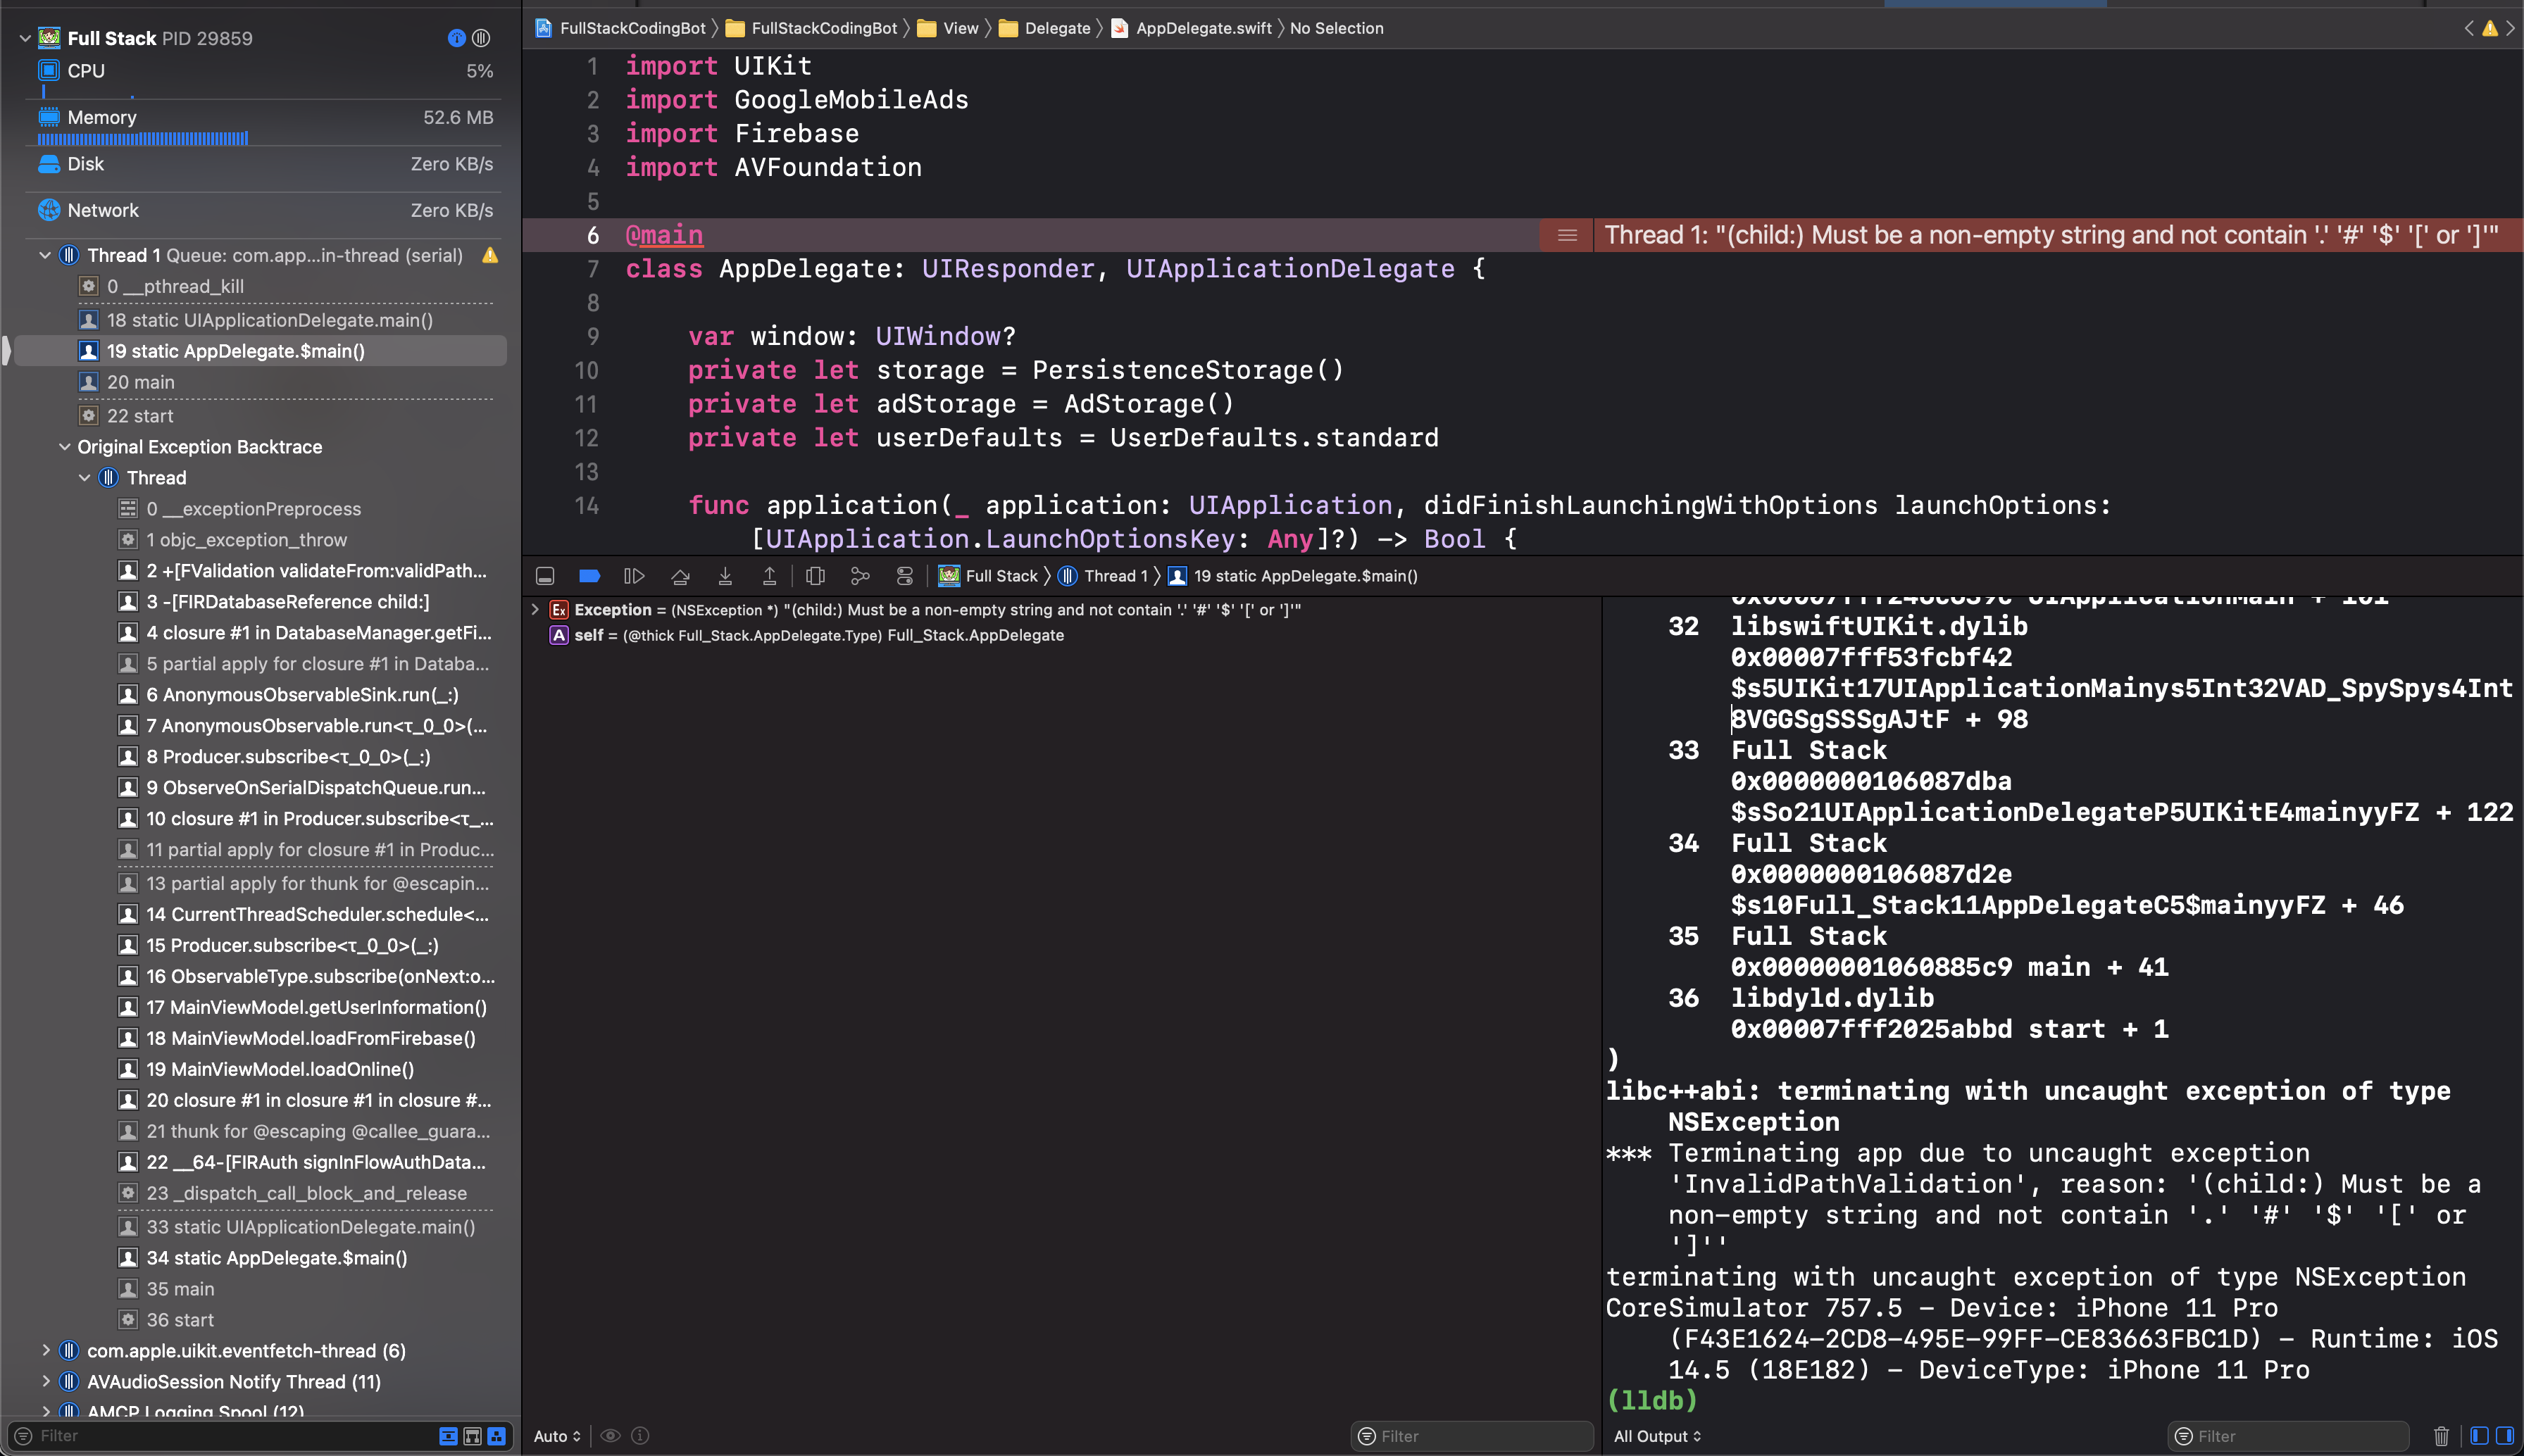Click the Step Over button
Viewport: 2524px width, 1456px height.
(680, 576)
